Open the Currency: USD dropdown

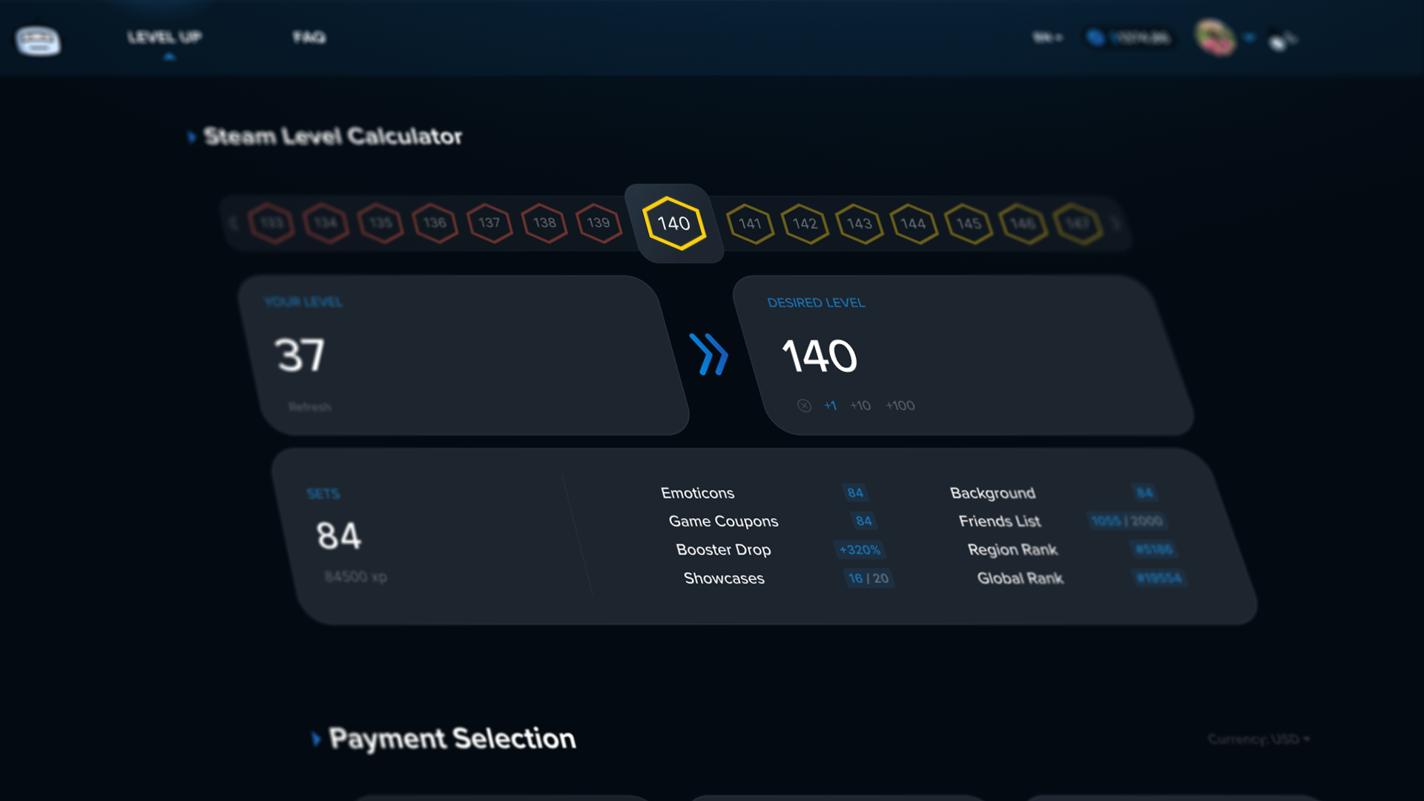tap(1259, 739)
